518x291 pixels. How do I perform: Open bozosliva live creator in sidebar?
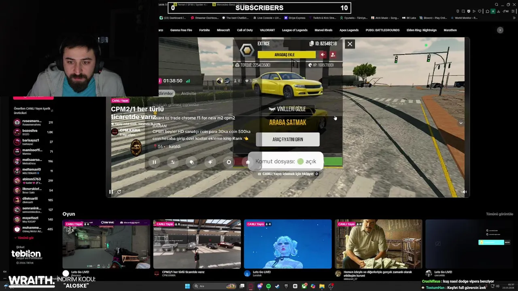[34, 132]
